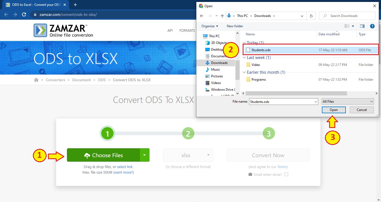The height and width of the screenshot is (202, 381).
Task: Open the FORMATS menu on Zamzar
Action: [x=187, y=30]
